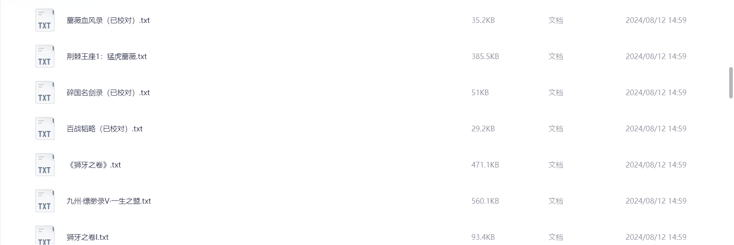Select the TXT icon next to 百战韬略
Screen dimensions: 734x245
[45, 129]
